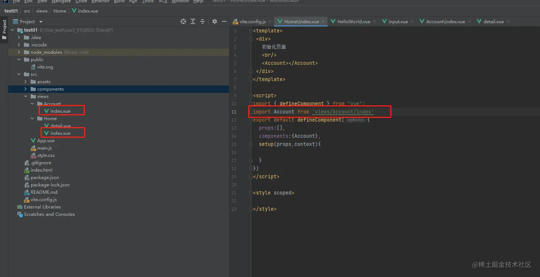Expand the components folder arrow
Screen dimensions: 540x277
tap(26, 89)
